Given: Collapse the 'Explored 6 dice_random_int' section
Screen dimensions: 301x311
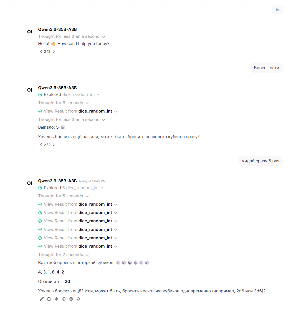Looking at the screenshot, I should tap(71, 188).
